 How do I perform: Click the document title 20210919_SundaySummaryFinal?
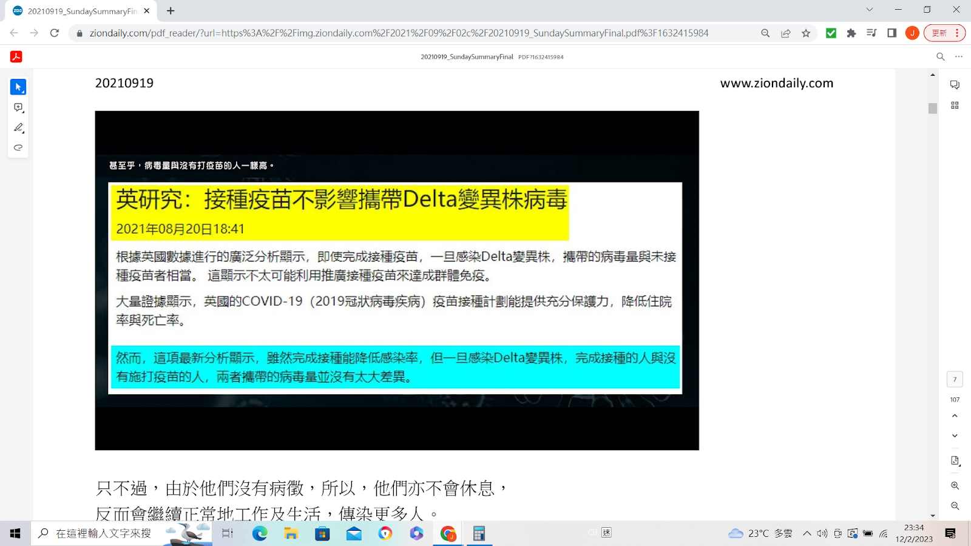[467, 57]
